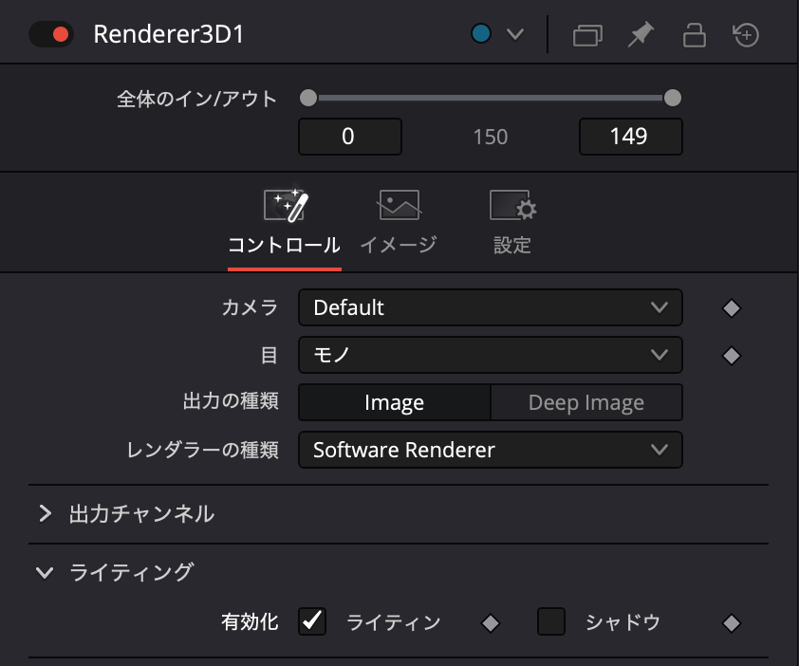Click the reset/restore settings icon
Screen dimensions: 799x666
746,35
